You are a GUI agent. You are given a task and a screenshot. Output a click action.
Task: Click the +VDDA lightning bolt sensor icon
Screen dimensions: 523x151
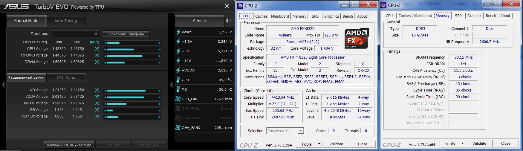pos(178,70)
